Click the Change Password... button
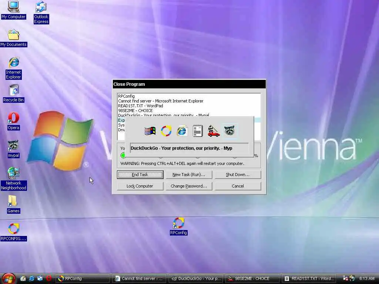The height and width of the screenshot is (284, 379). (x=189, y=186)
